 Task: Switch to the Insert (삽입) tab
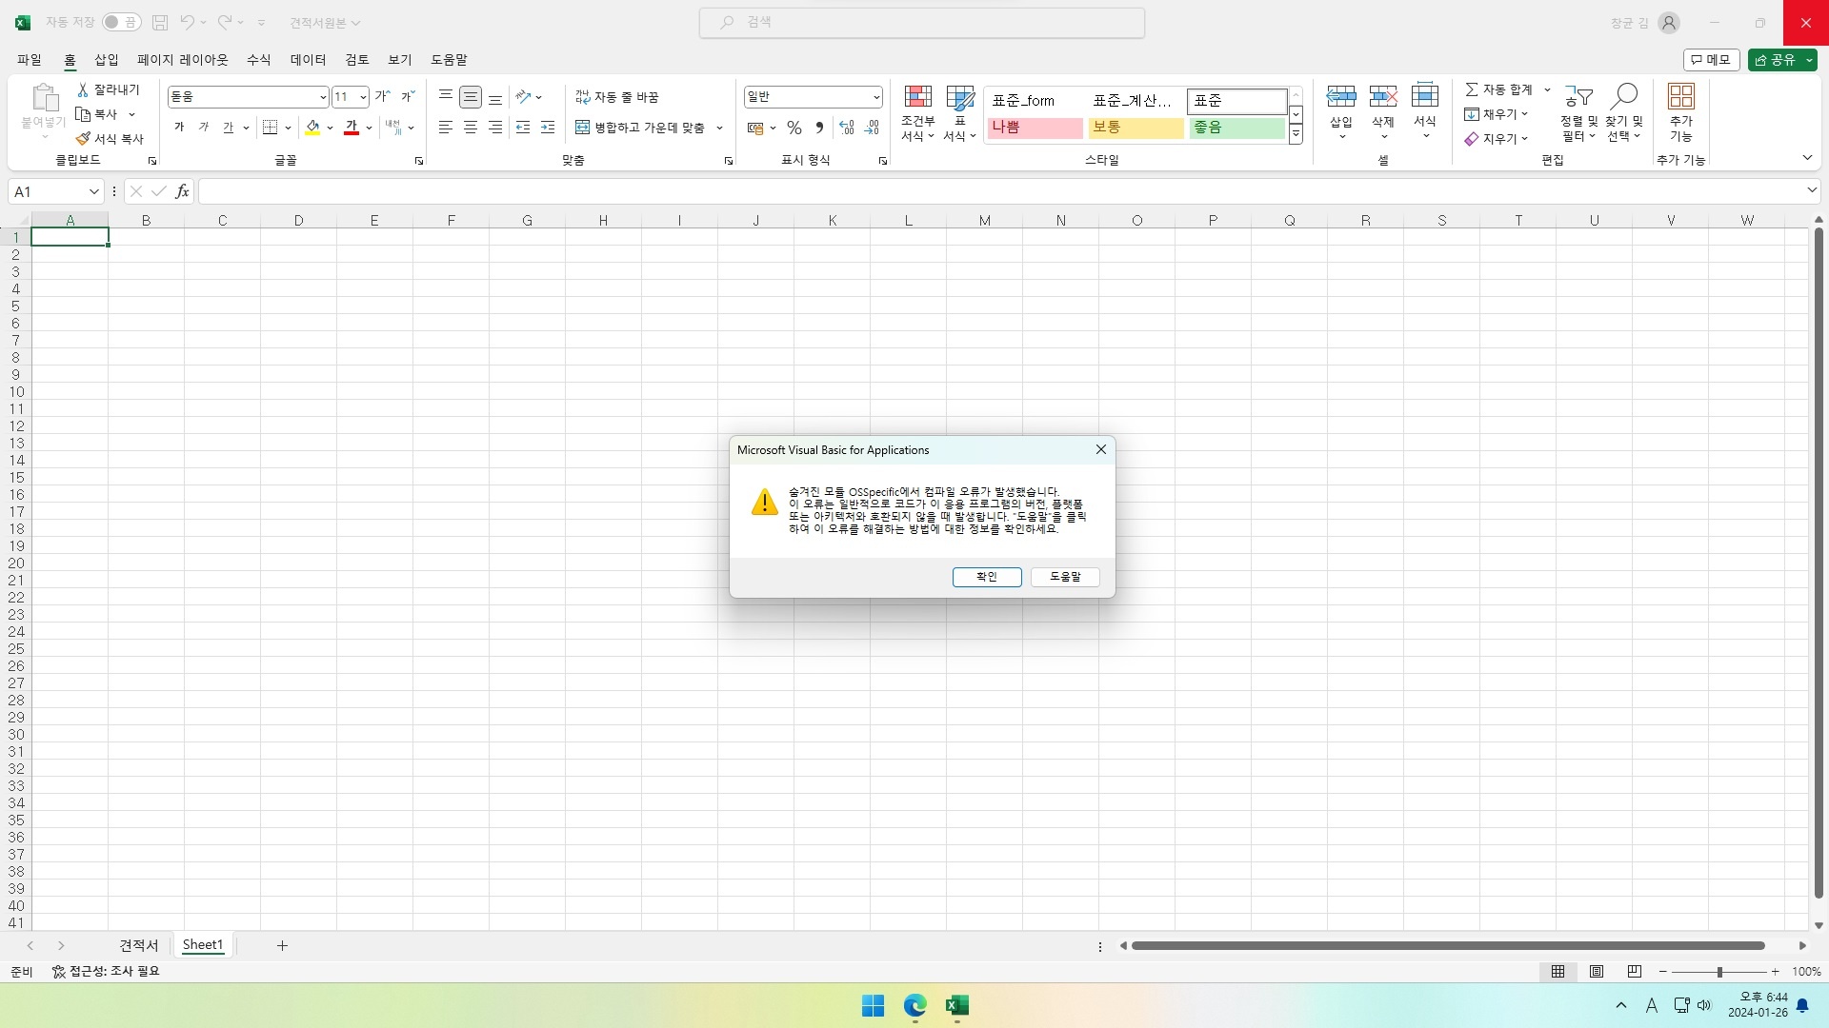[107, 60]
